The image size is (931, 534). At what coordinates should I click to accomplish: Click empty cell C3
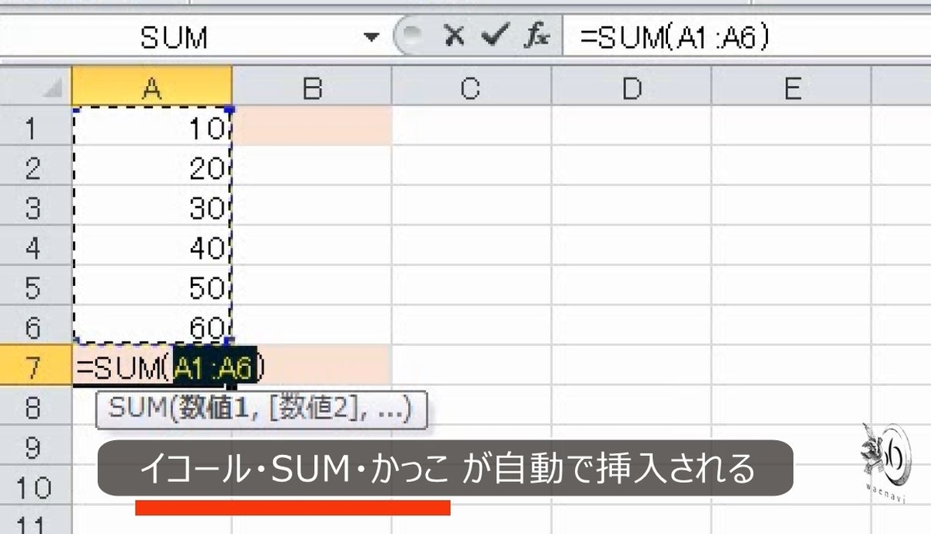(x=471, y=206)
